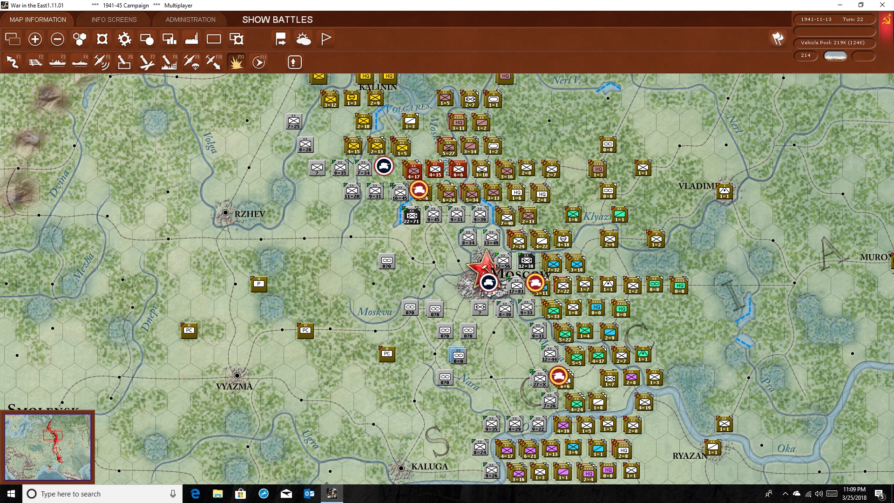894x503 pixels.
Task: Select the 7=25 German unit counter
Action: 293,121
